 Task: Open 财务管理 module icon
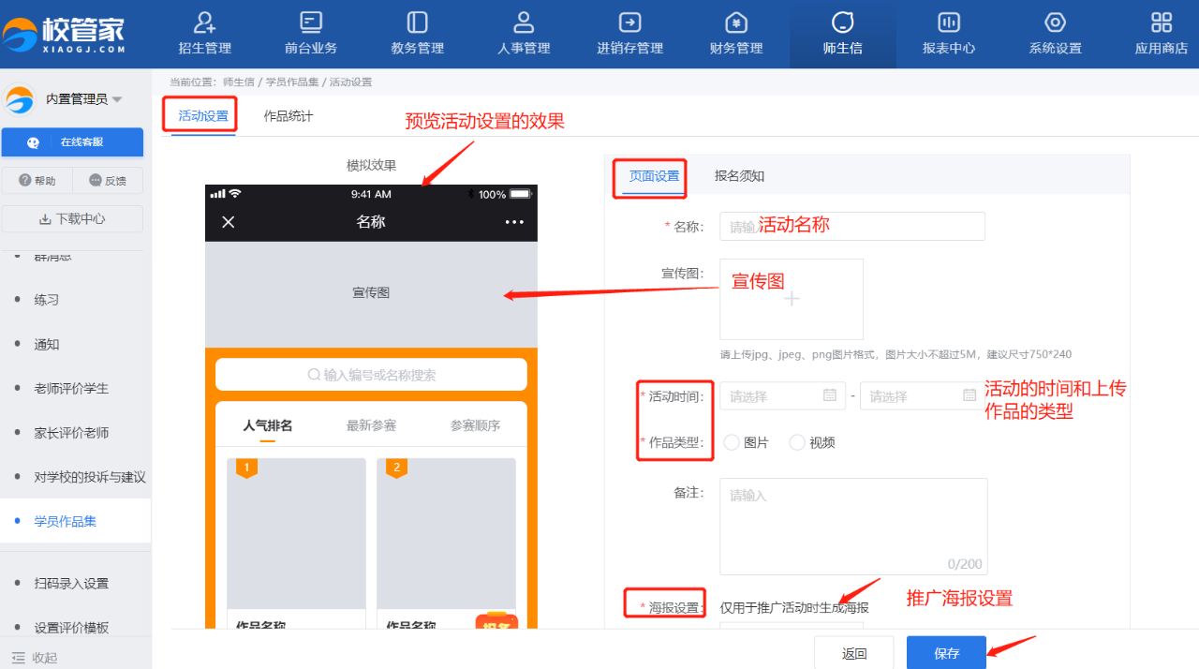736,22
